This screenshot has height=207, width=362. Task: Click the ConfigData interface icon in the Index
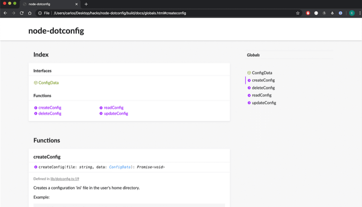coord(36,83)
